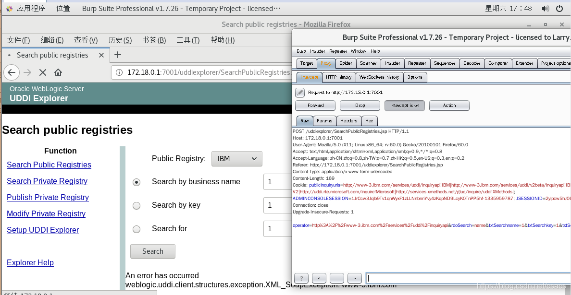This screenshot has width=571, height=295.
Task: Show the Hex request view tab
Action: 370,120
